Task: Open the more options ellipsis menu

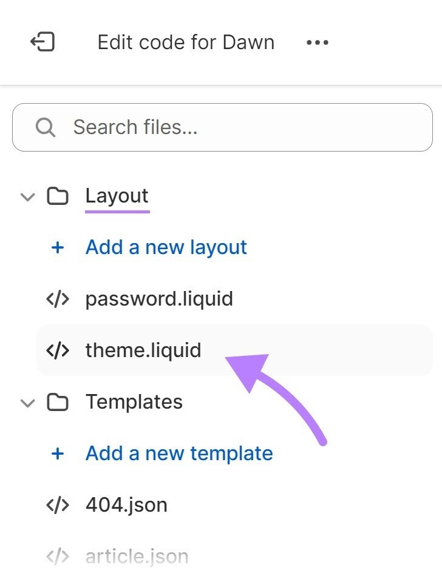Action: pyautogui.click(x=317, y=42)
